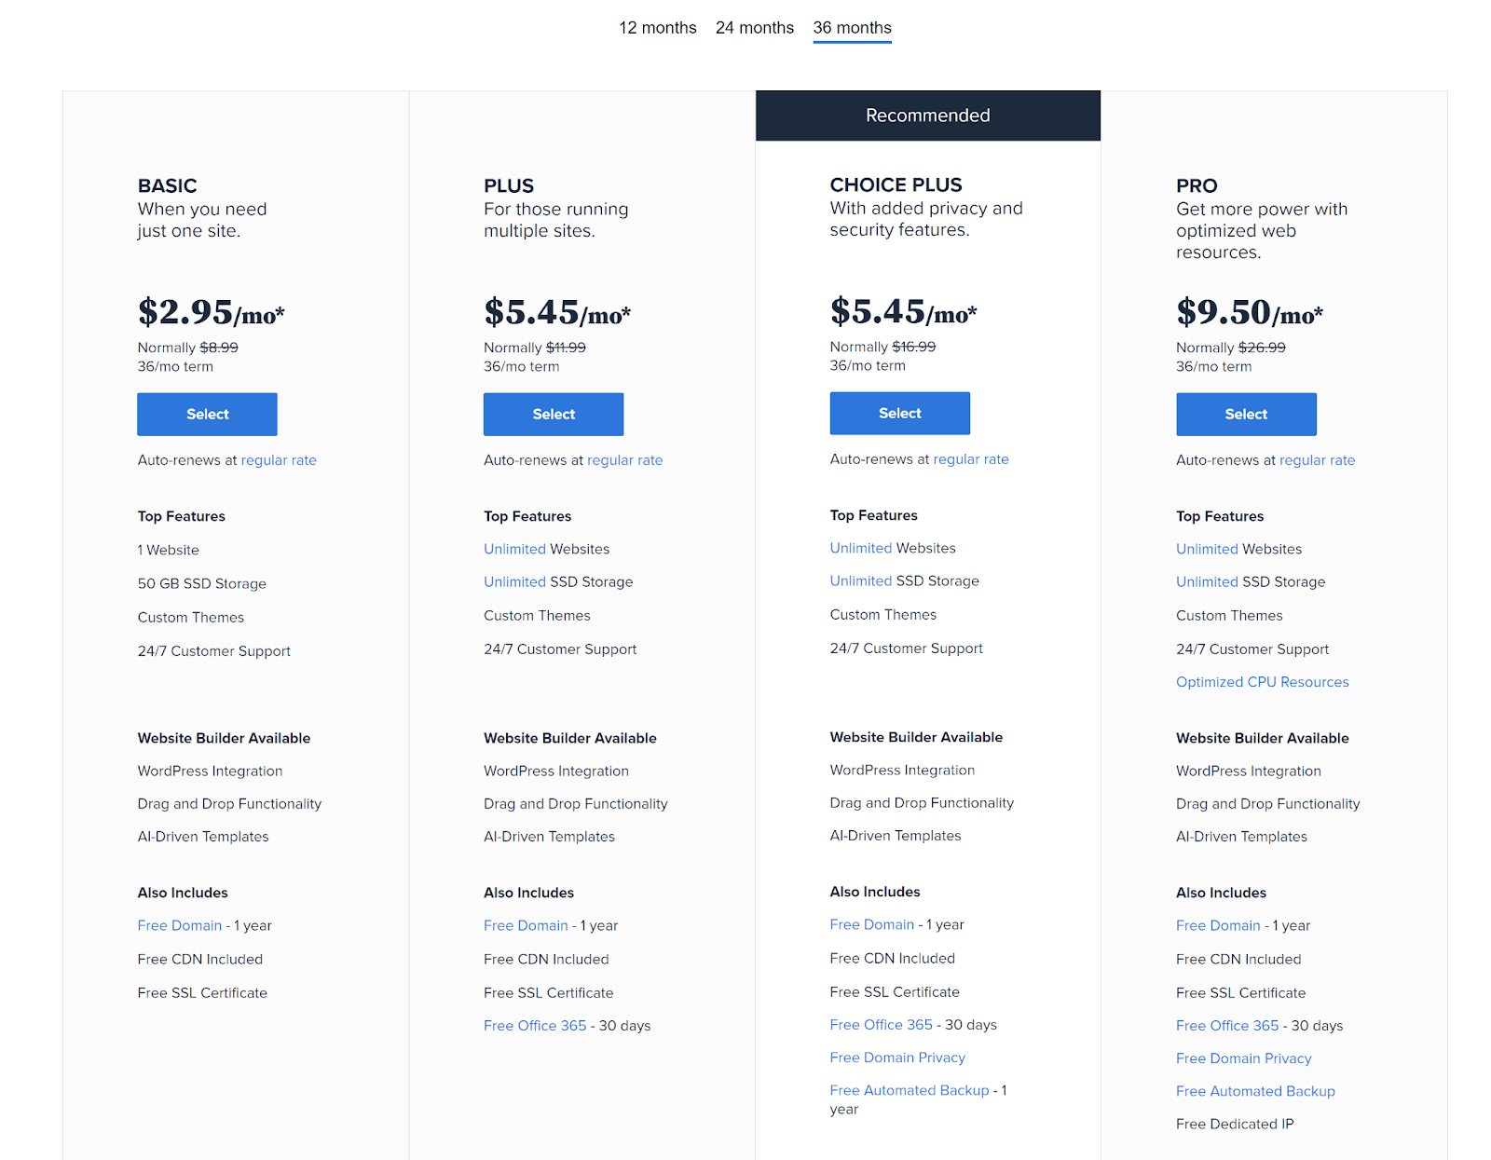Select the CHOICE PLUS plan
The image size is (1491, 1160).
click(900, 413)
